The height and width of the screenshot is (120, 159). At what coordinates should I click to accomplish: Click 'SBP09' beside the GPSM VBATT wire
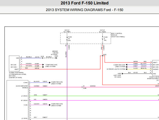(37, 68)
